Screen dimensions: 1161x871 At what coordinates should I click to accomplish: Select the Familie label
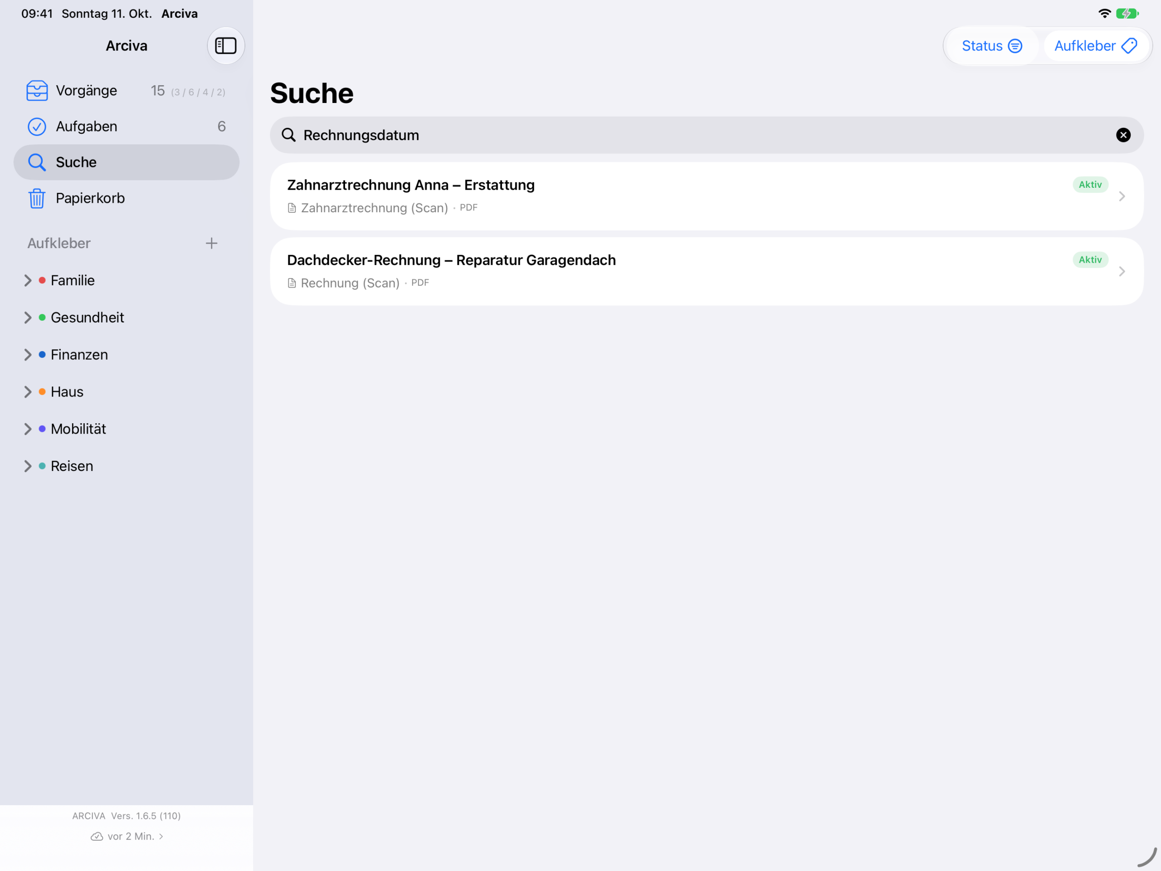73,281
